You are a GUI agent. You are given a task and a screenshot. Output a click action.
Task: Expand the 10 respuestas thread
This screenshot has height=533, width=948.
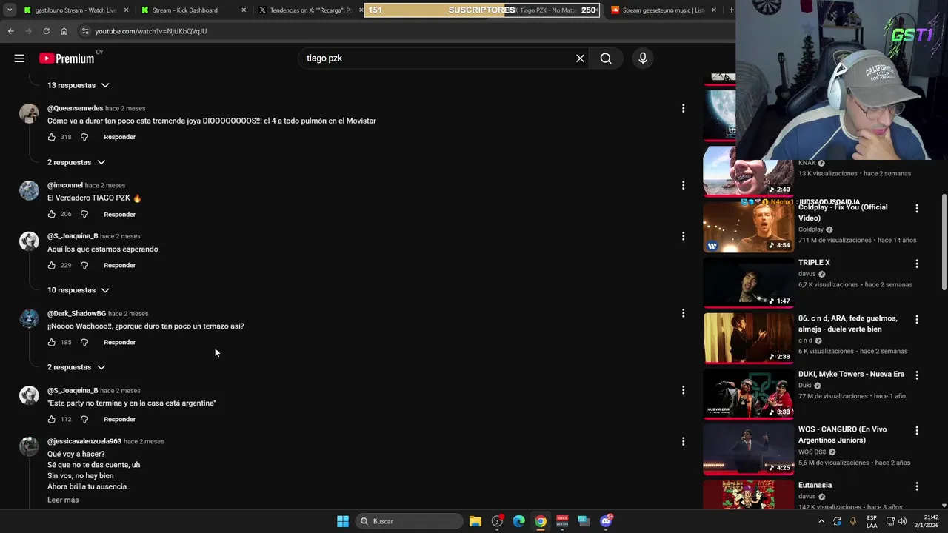coord(79,290)
